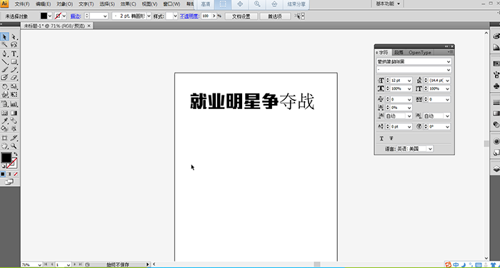Screen dimensions: 500x268
Task: Open the 编辑(E) menu
Action: coord(43,4)
